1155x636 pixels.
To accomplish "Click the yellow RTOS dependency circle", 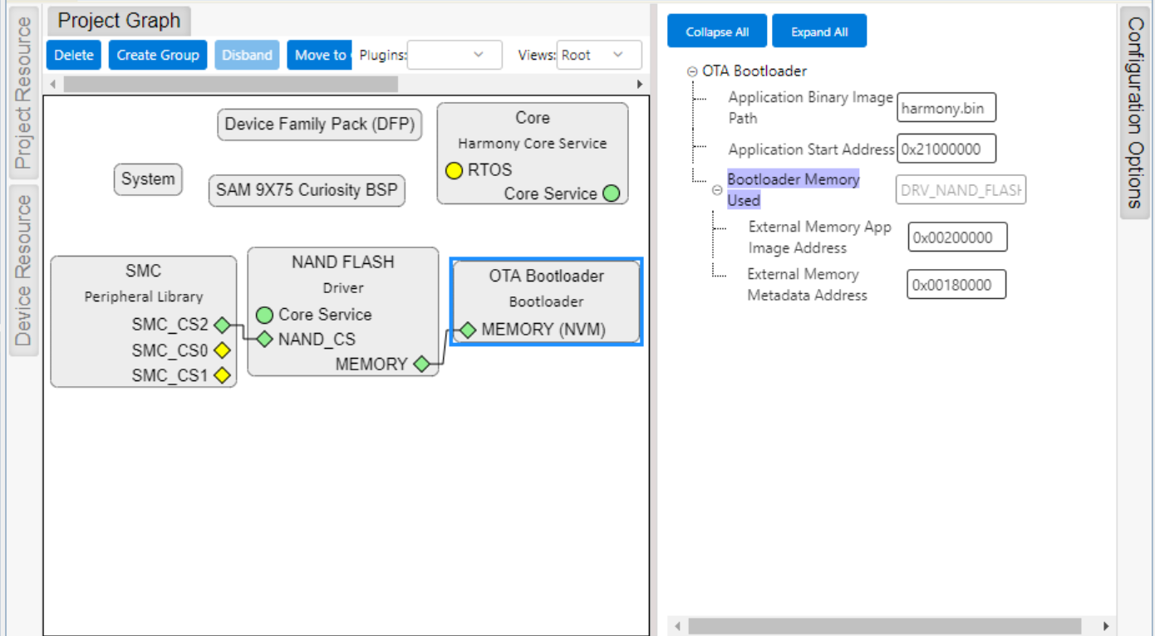I will 454,170.
